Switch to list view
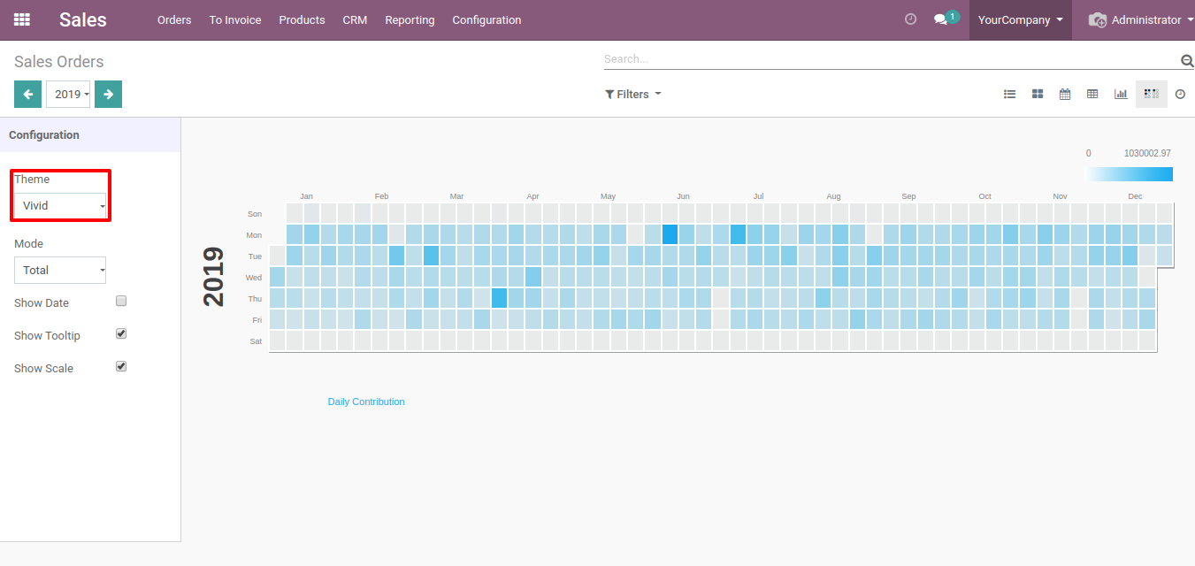This screenshot has width=1195, height=566. pyautogui.click(x=1009, y=94)
